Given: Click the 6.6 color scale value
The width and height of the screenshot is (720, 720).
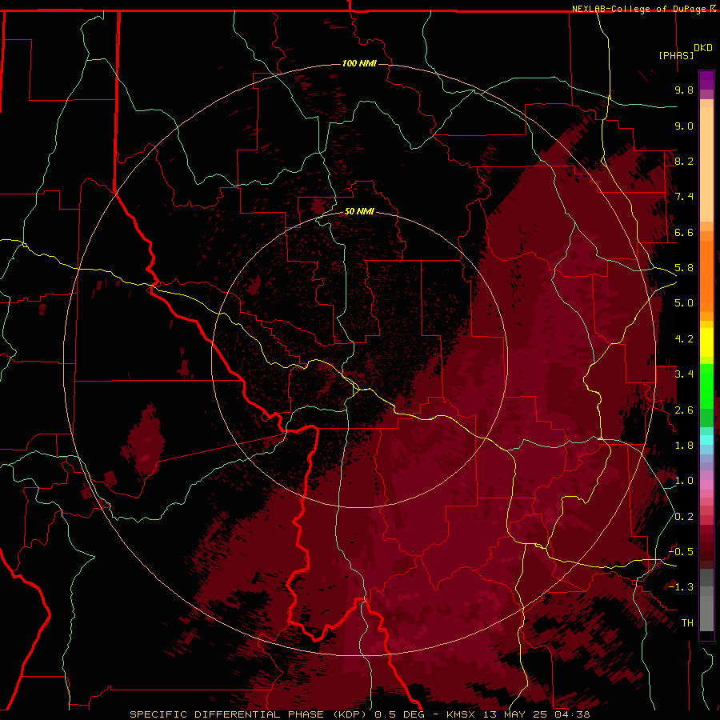Looking at the screenshot, I should [684, 232].
